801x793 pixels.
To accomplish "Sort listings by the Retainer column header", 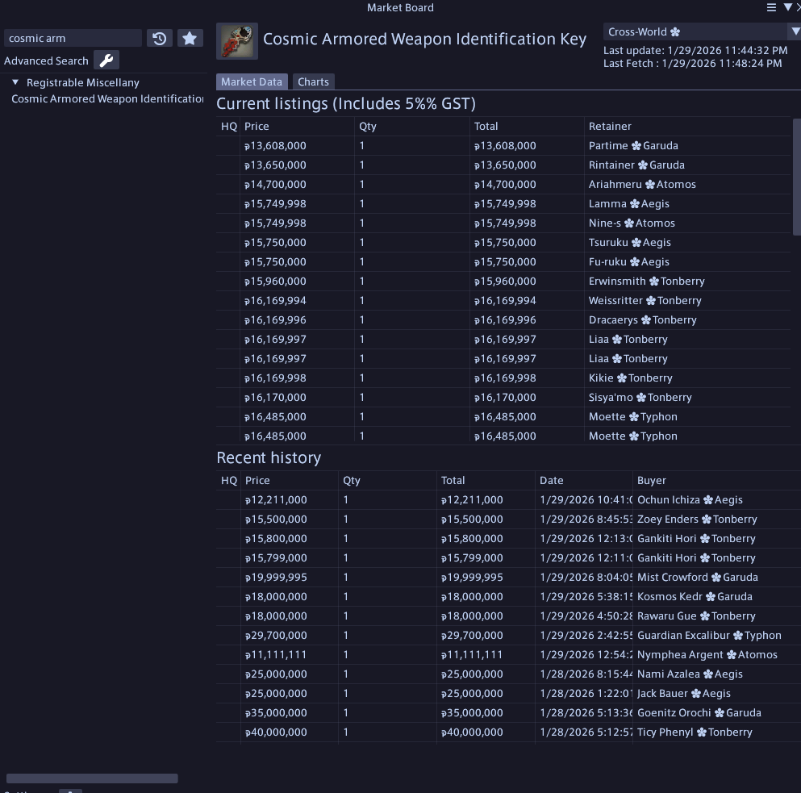I will pos(610,126).
